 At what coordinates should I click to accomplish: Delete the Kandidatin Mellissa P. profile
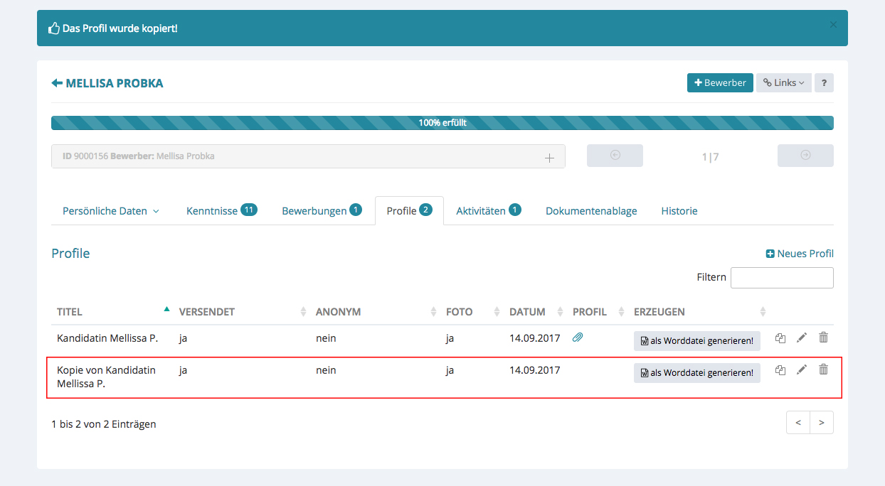(x=823, y=338)
